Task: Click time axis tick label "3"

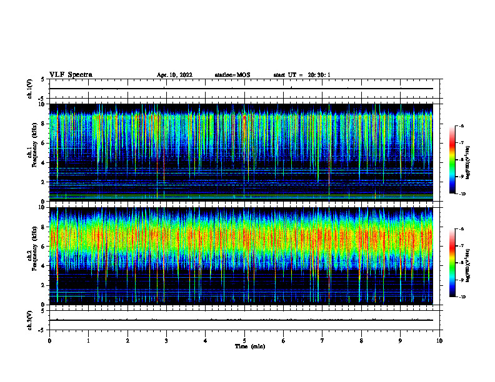Action: 166,341
